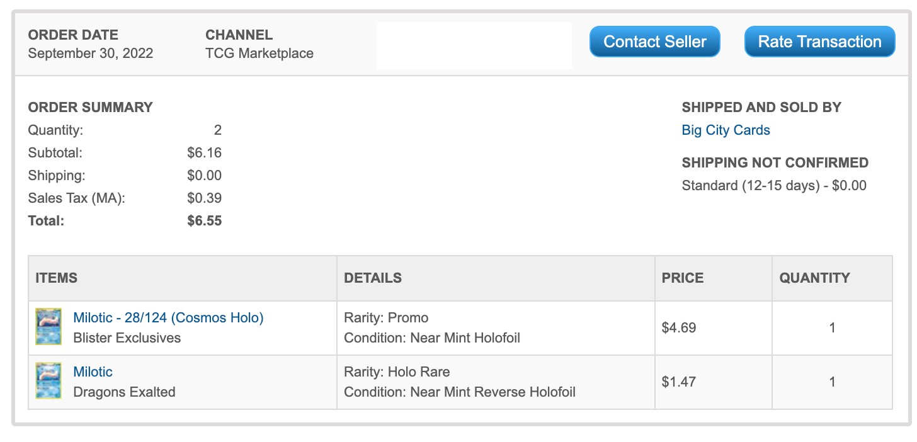This screenshot has width=917, height=442.
Task: Click the Blister Exclusives set name
Action: [127, 337]
